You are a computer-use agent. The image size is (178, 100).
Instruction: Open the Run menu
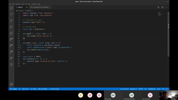[x=29, y=4]
